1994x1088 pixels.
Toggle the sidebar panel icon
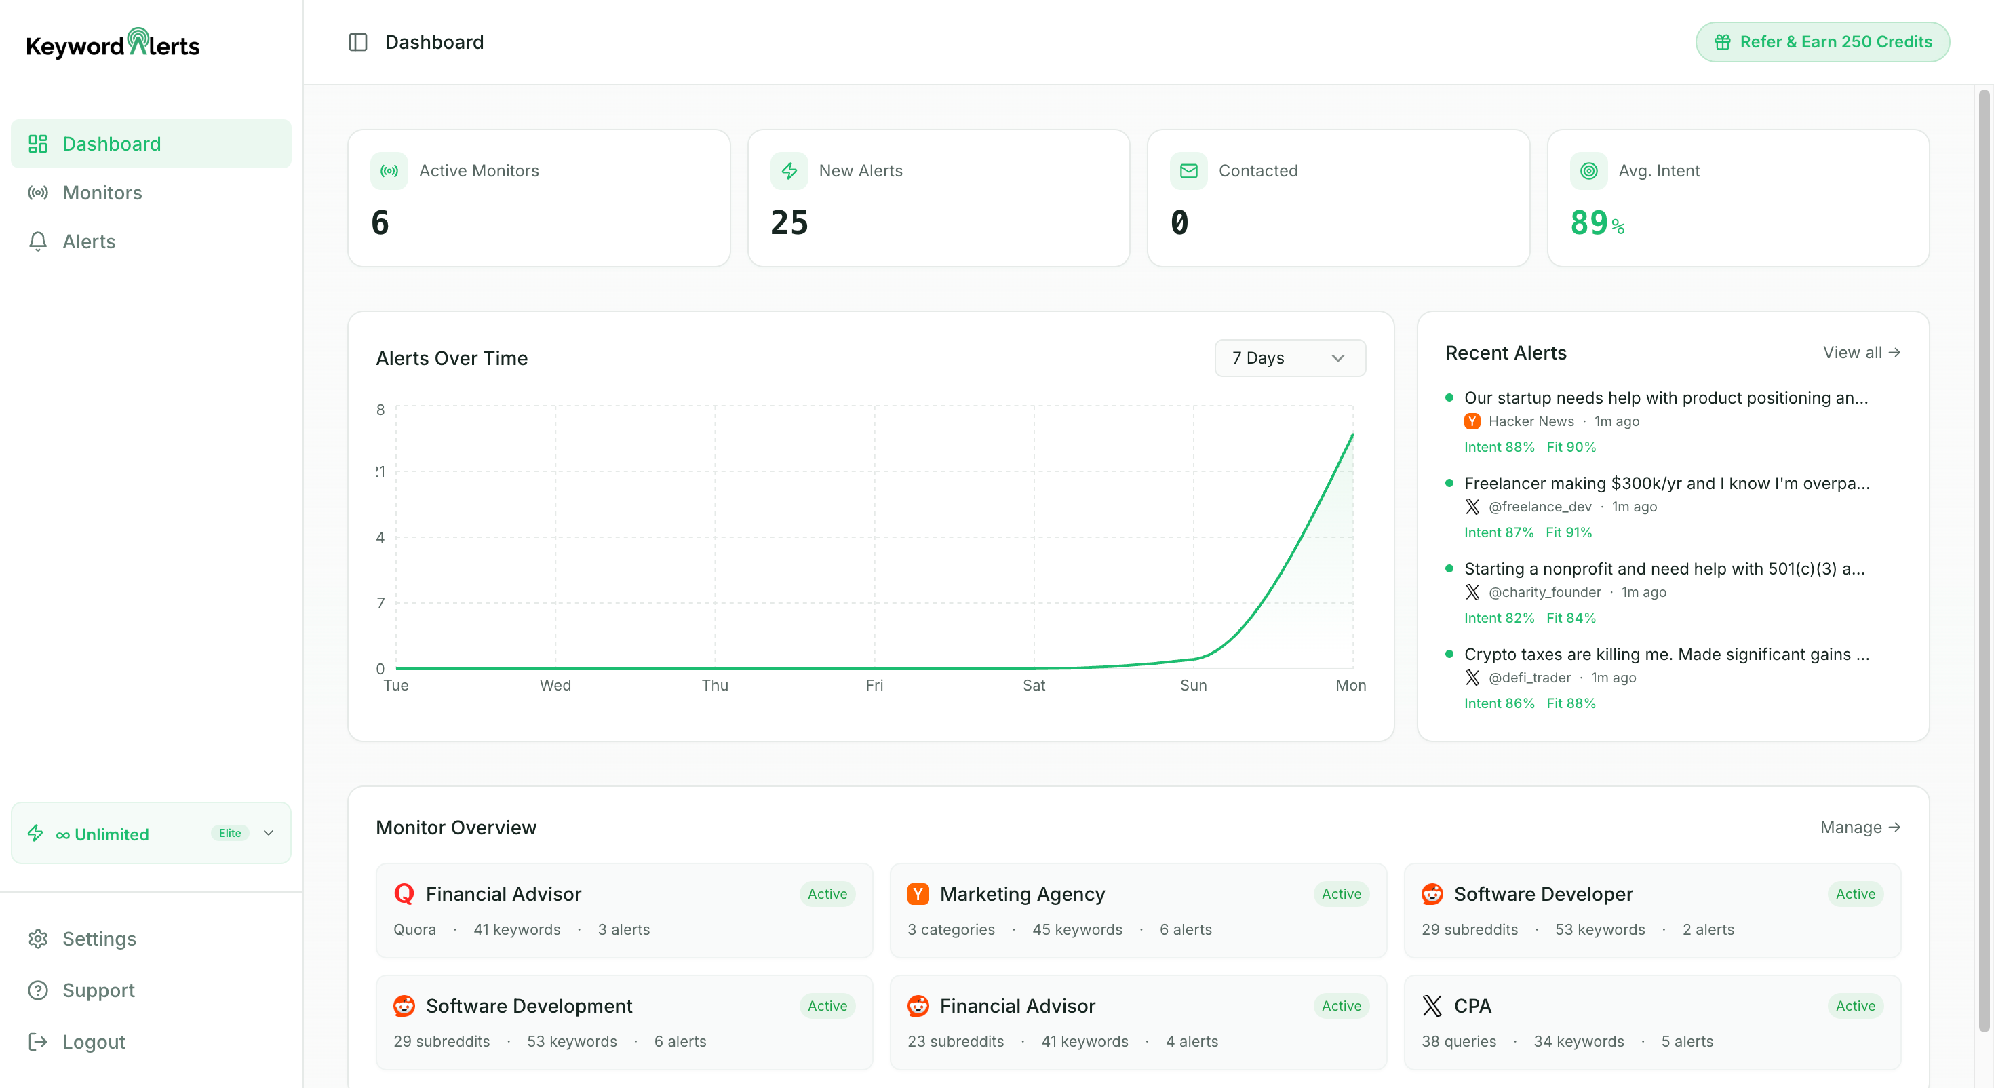(357, 42)
